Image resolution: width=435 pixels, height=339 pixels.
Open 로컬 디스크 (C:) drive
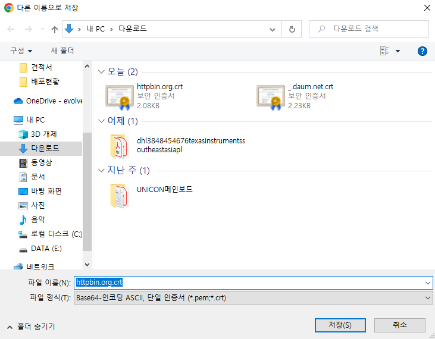50,234
